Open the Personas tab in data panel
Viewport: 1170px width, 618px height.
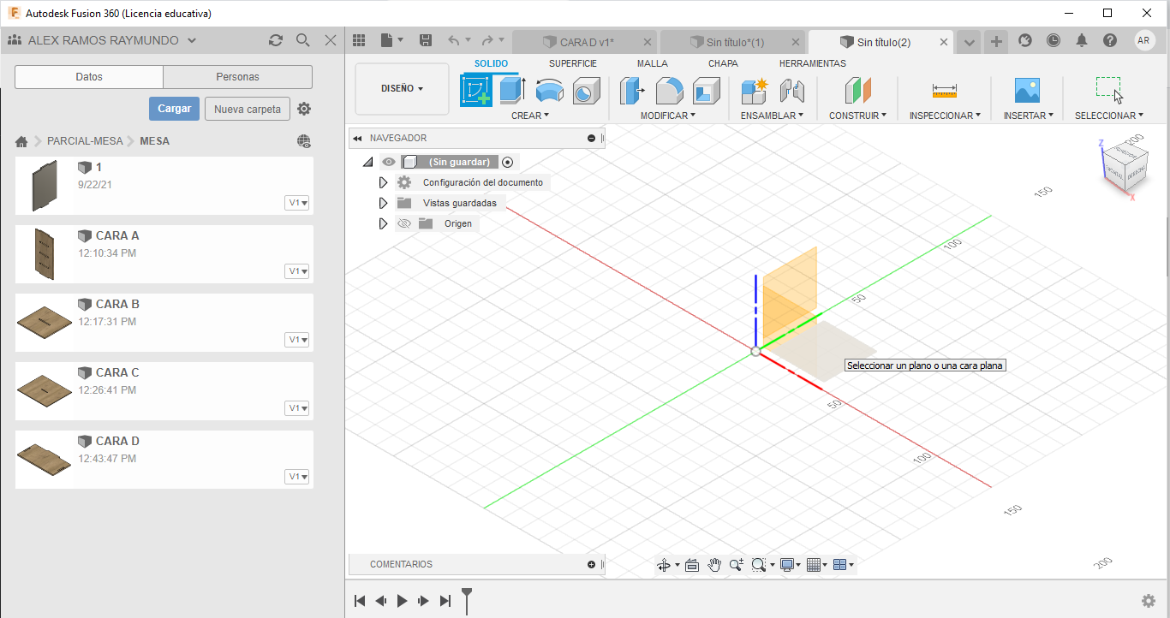pyautogui.click(x=237, y=77)
